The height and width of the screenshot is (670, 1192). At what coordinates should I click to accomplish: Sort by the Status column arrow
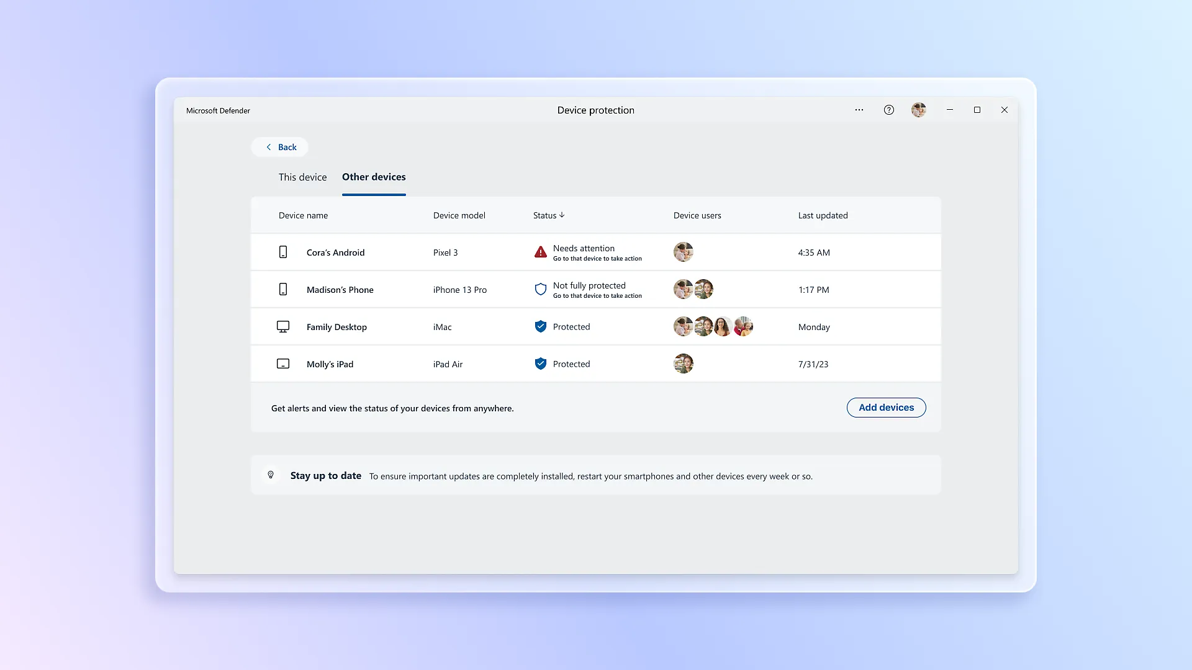click(x=562, y=215)
